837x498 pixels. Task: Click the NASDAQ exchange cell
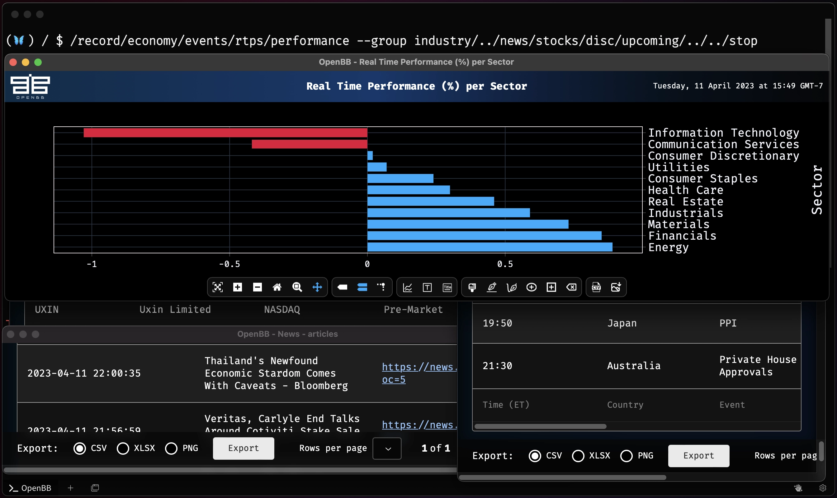click(x=282, y=309)
